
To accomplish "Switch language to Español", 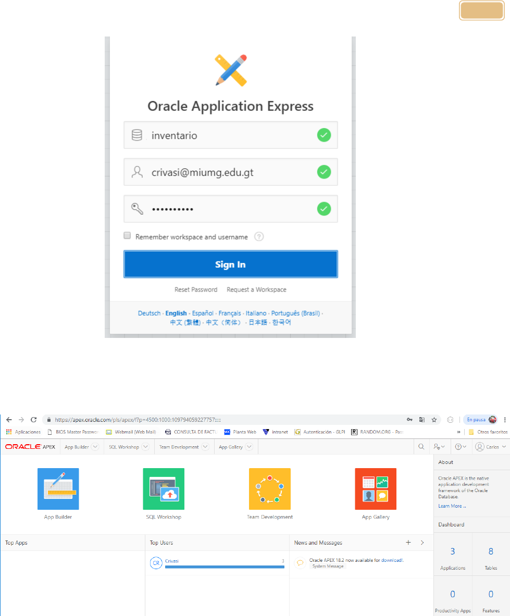I will point(203,313).
